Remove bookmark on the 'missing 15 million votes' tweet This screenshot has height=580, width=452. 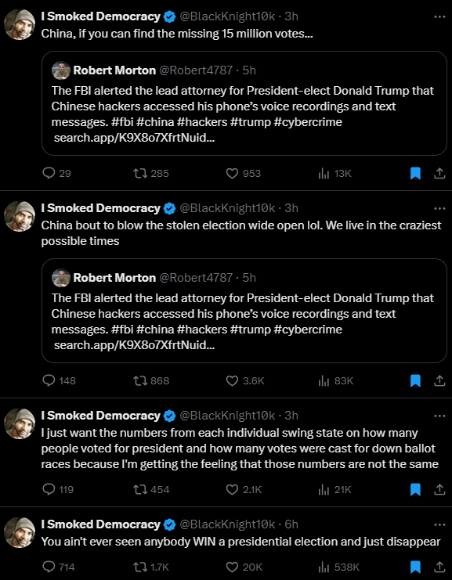tap(416, 173)
